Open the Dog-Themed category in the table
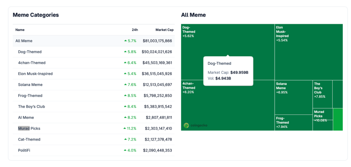 30,52
